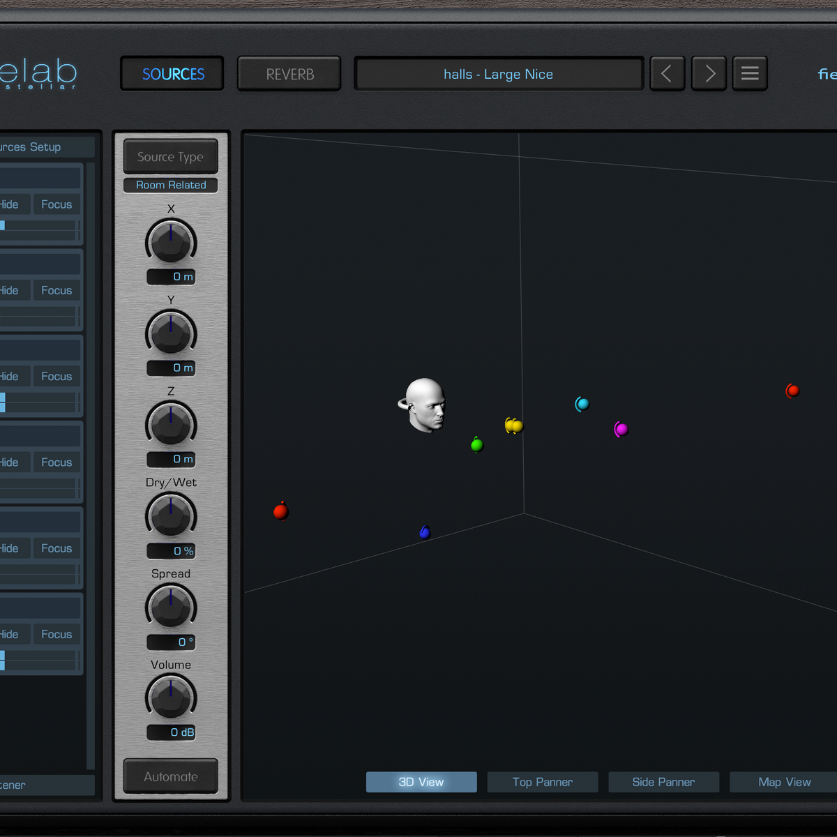Click Focus on the third source row

pyautogui.click(x=56, y=376)
